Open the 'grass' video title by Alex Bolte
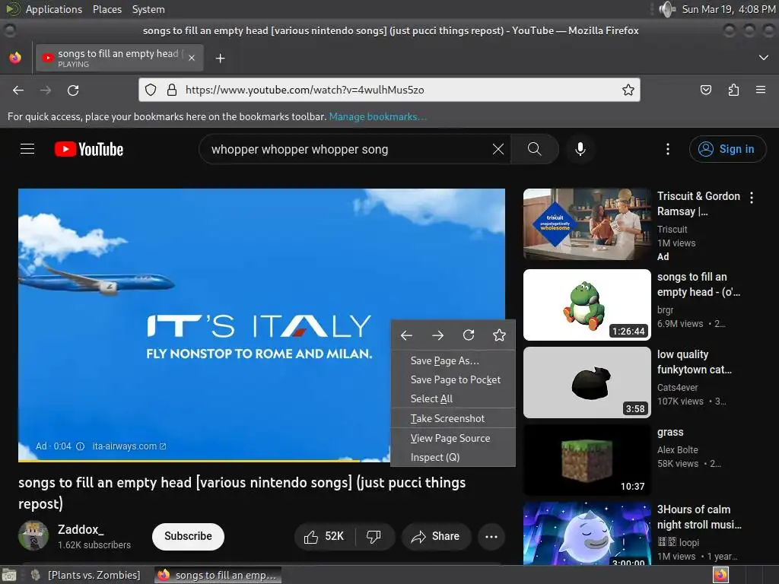This screenshot has width=779, height=584. pyautogui.click(x=670, y=432)
